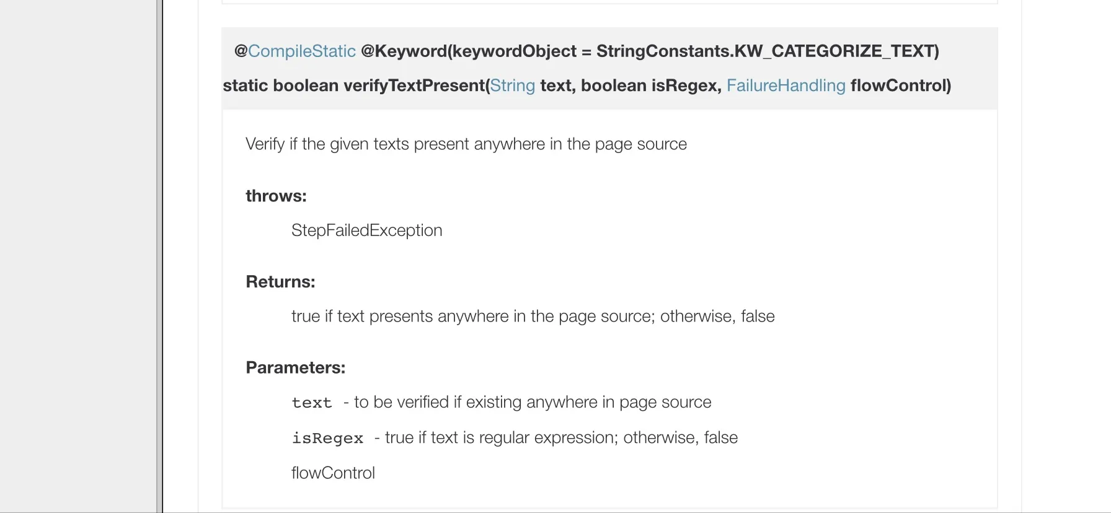This screenshot has height=513, width=1111.
Task: Click the 'isRegex' parameter name in the list
Action: (327, 438)
